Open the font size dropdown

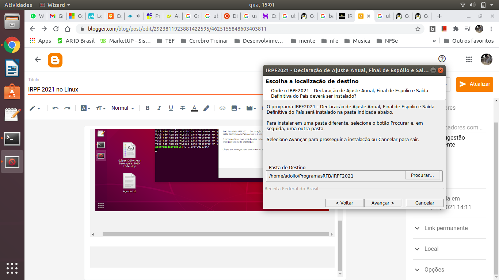tap(101, 108)
